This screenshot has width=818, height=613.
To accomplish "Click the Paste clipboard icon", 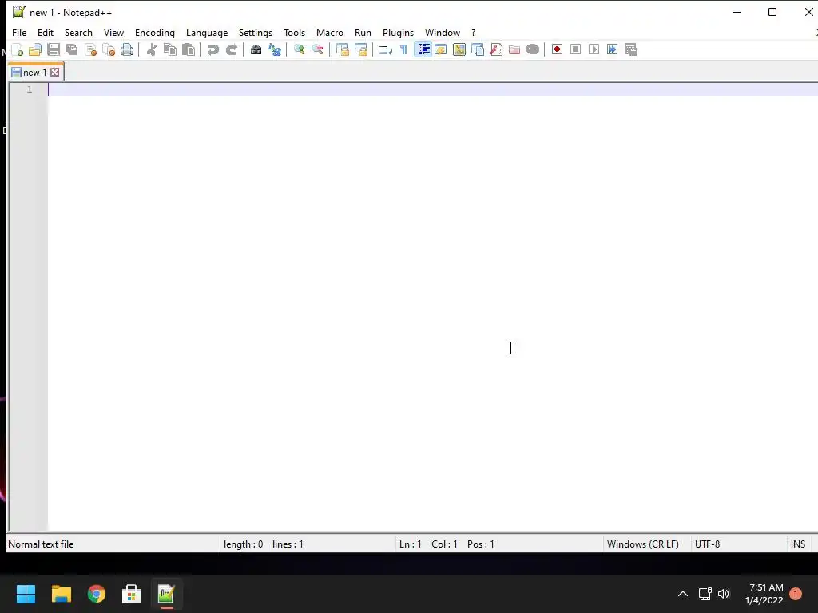I will point(189,49).
